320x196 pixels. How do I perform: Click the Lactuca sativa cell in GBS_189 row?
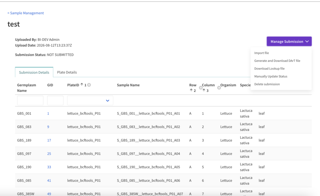point(246,140)
